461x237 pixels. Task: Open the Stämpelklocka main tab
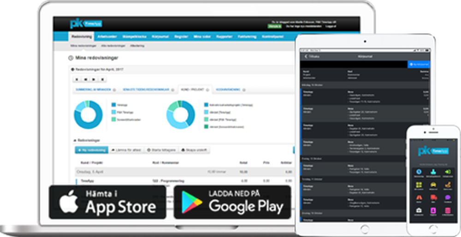point(134,37)
